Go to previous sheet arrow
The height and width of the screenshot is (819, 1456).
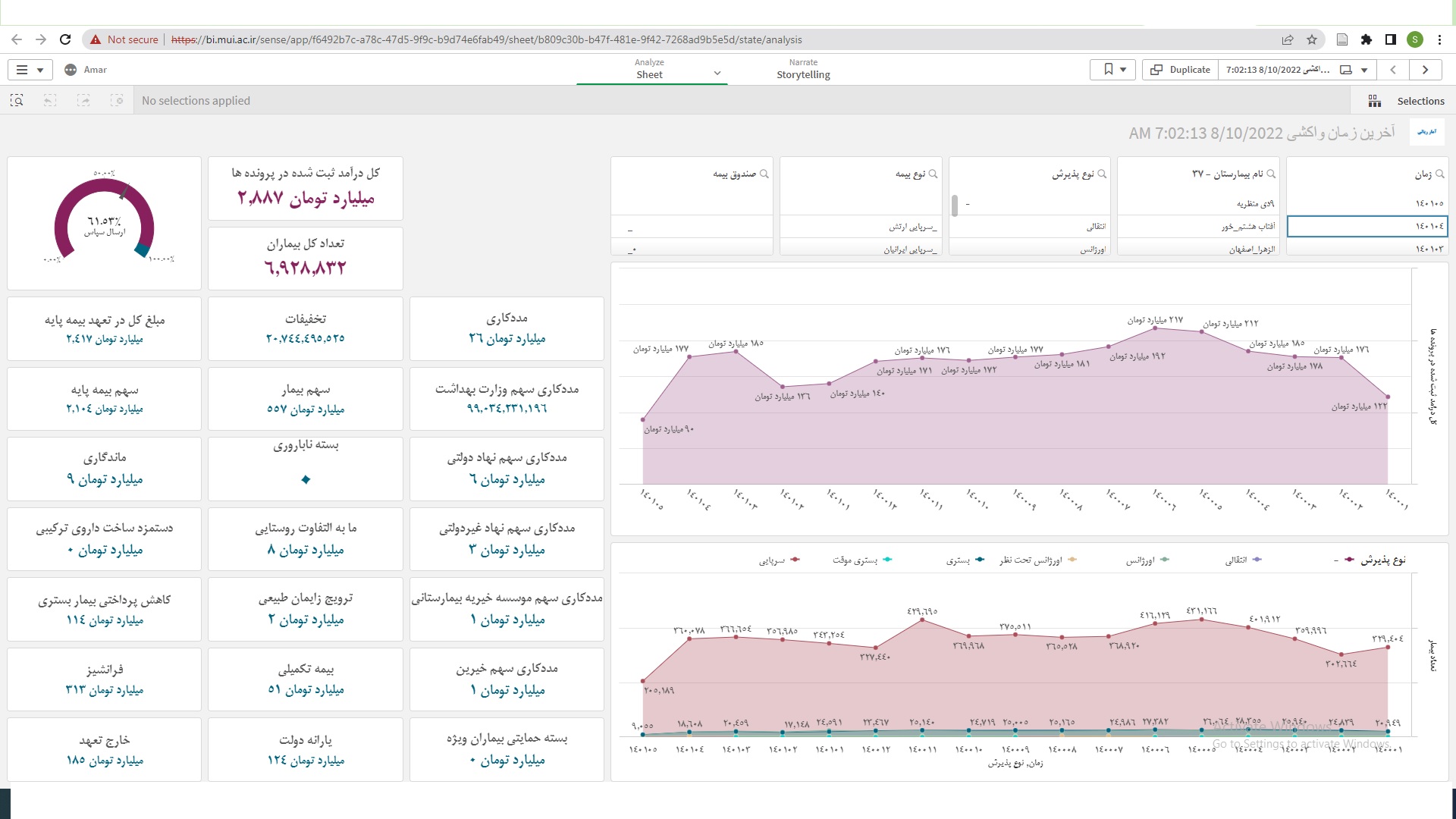click(1393, 70)
